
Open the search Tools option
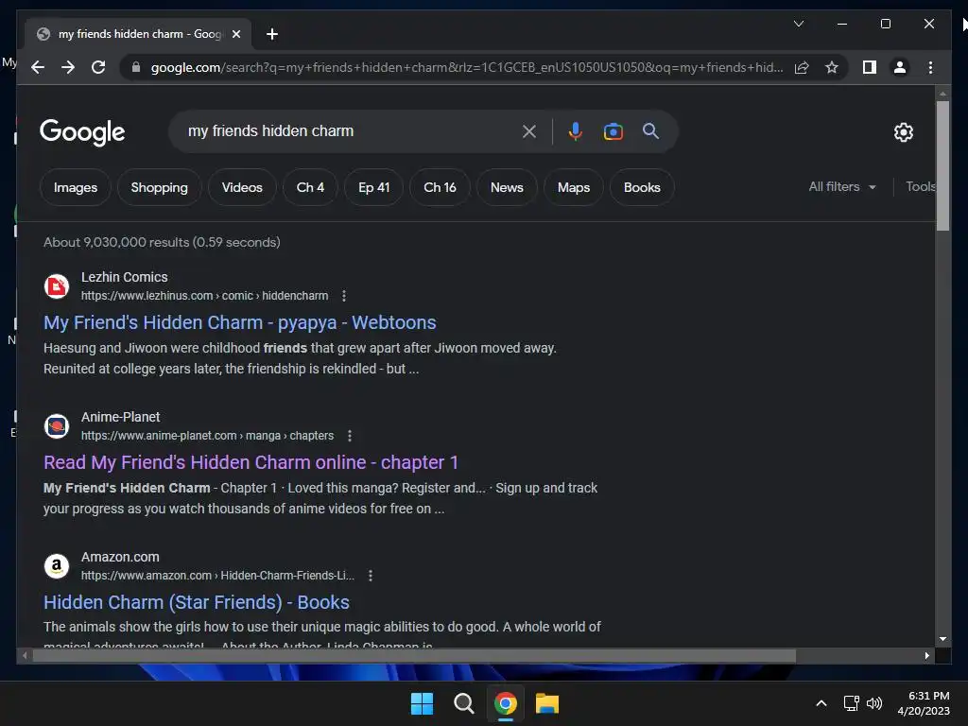coord(920,186)
